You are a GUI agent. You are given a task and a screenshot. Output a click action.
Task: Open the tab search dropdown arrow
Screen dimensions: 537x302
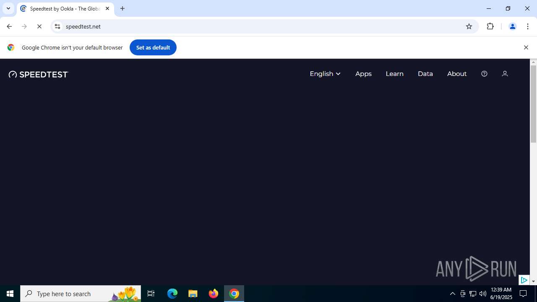pyautogui.click(x=8, y=8)
